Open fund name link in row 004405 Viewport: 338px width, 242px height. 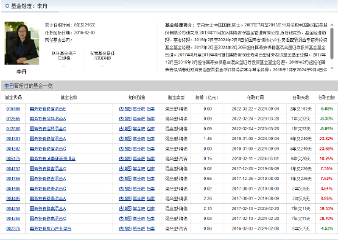coord(48,198)
